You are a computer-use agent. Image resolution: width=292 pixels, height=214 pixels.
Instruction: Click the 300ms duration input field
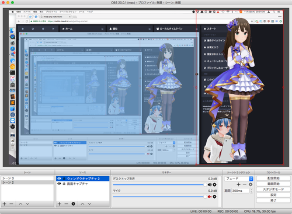tap(241, 191)
